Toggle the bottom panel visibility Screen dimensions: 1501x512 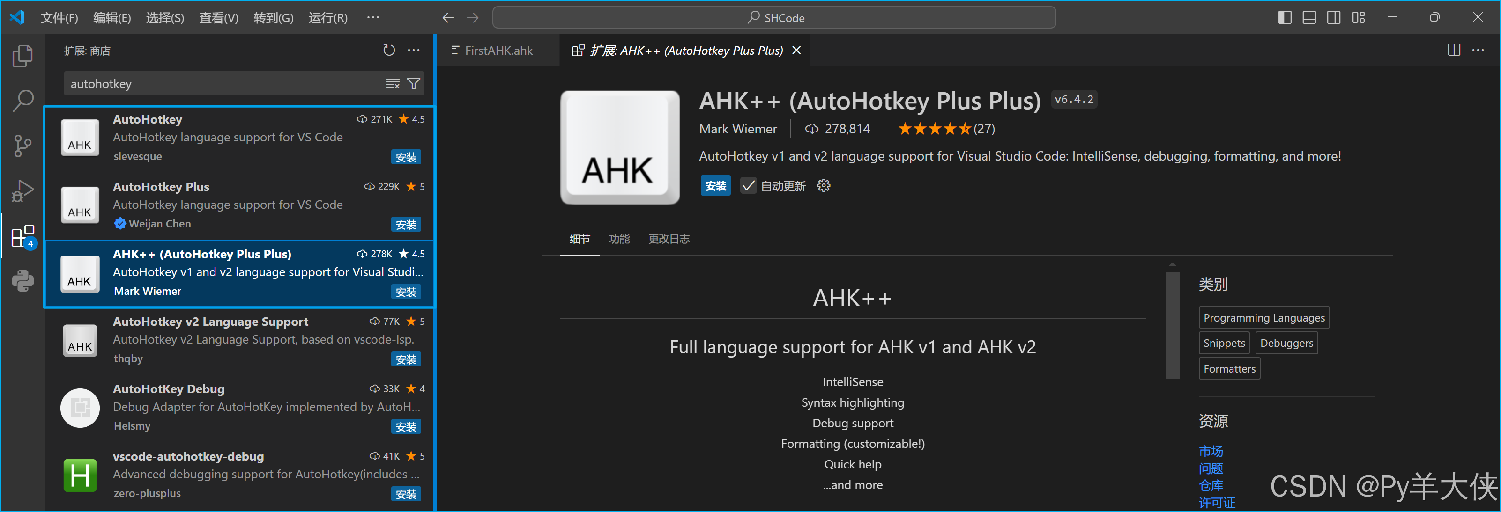tap(1309, 17)
